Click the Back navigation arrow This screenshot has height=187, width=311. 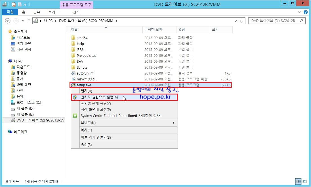coord(8,21)
